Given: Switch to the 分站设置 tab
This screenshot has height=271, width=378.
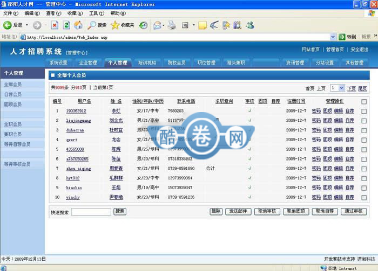Looking at the screenshot, I should point(325,62).
